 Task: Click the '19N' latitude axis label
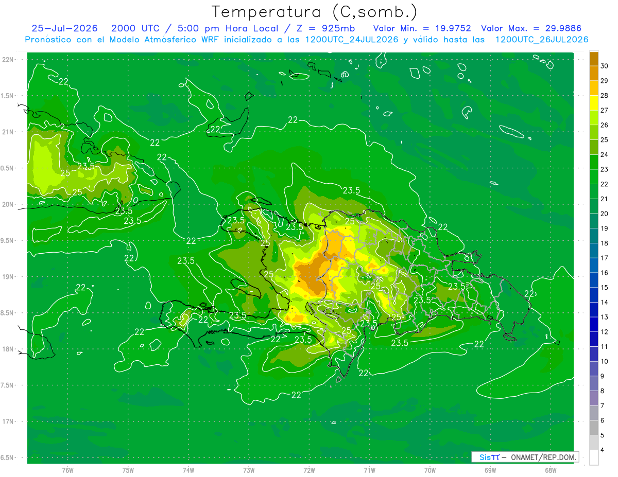8,277
